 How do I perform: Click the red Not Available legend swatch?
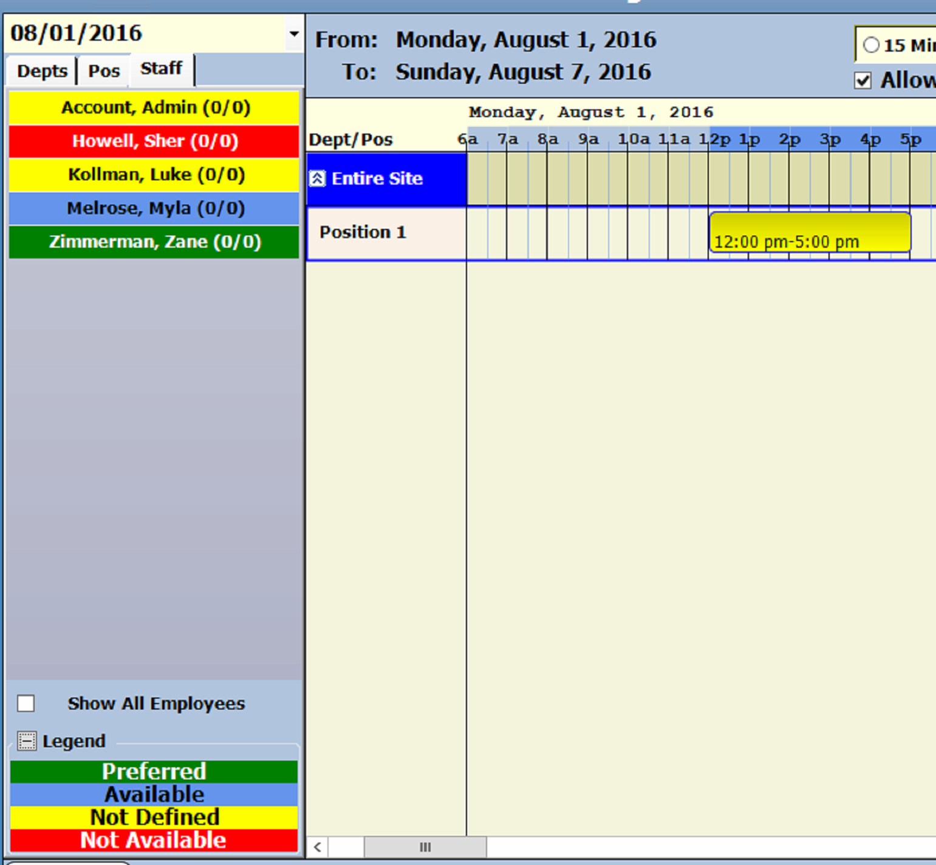[154, 840]
